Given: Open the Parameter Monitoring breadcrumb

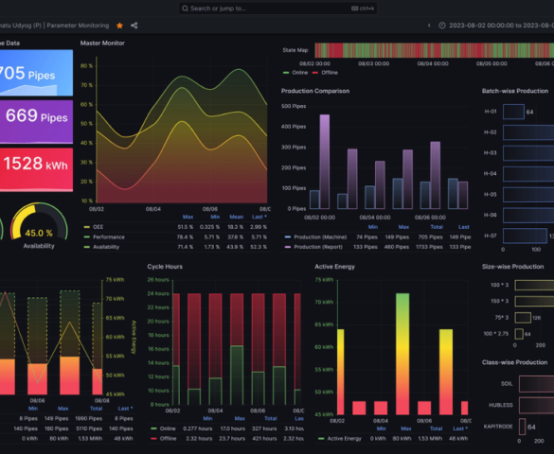Looking at the screenshot, I should pos(78,26).
